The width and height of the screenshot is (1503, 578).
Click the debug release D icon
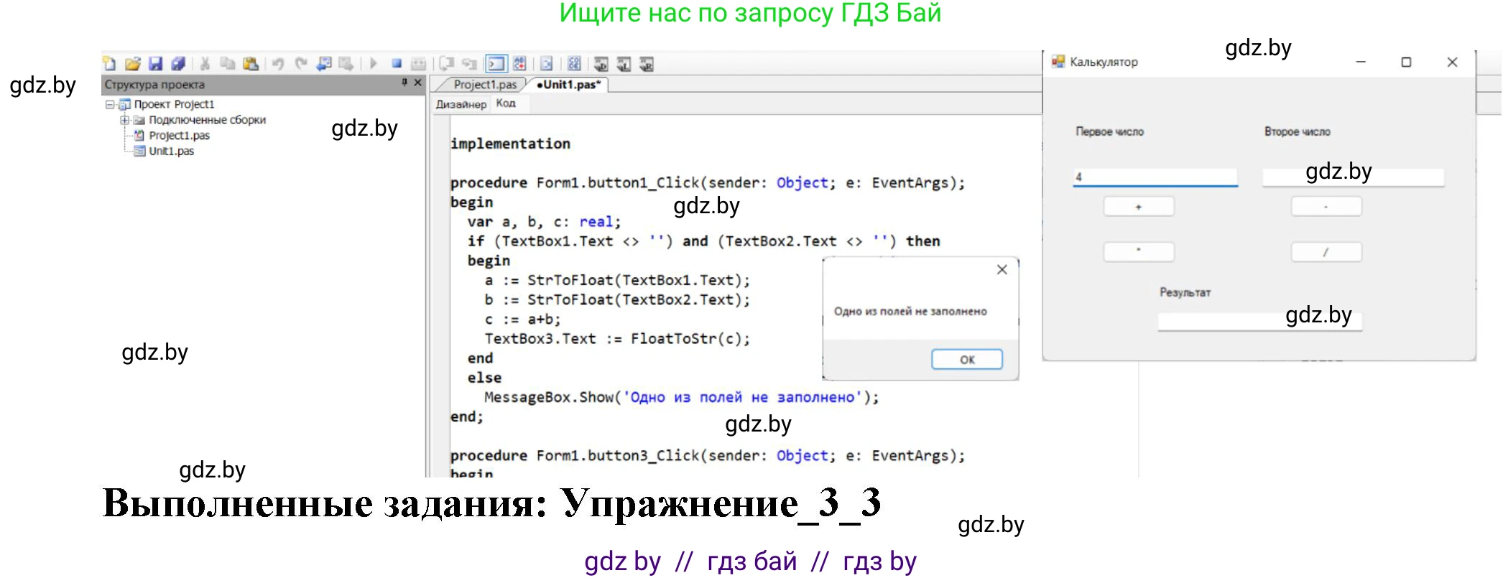[x=601, y=64]
